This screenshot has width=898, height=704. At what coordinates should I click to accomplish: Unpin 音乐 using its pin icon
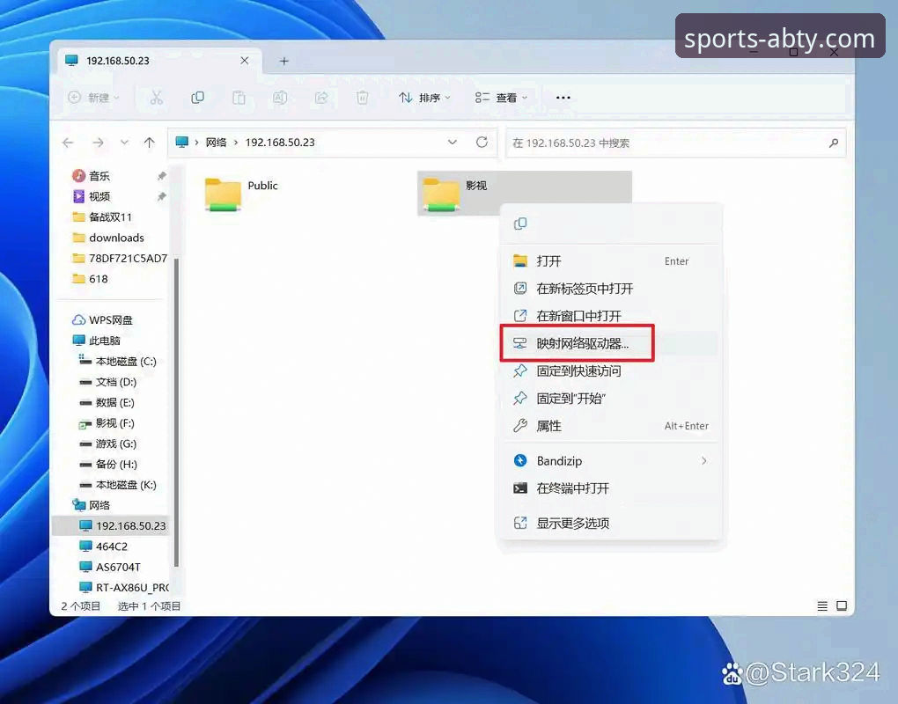pos(161,176)
